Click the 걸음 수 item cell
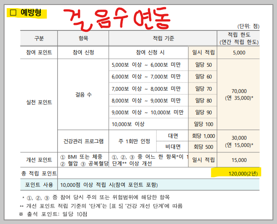277x224 pixels. (x=84, y=95)
